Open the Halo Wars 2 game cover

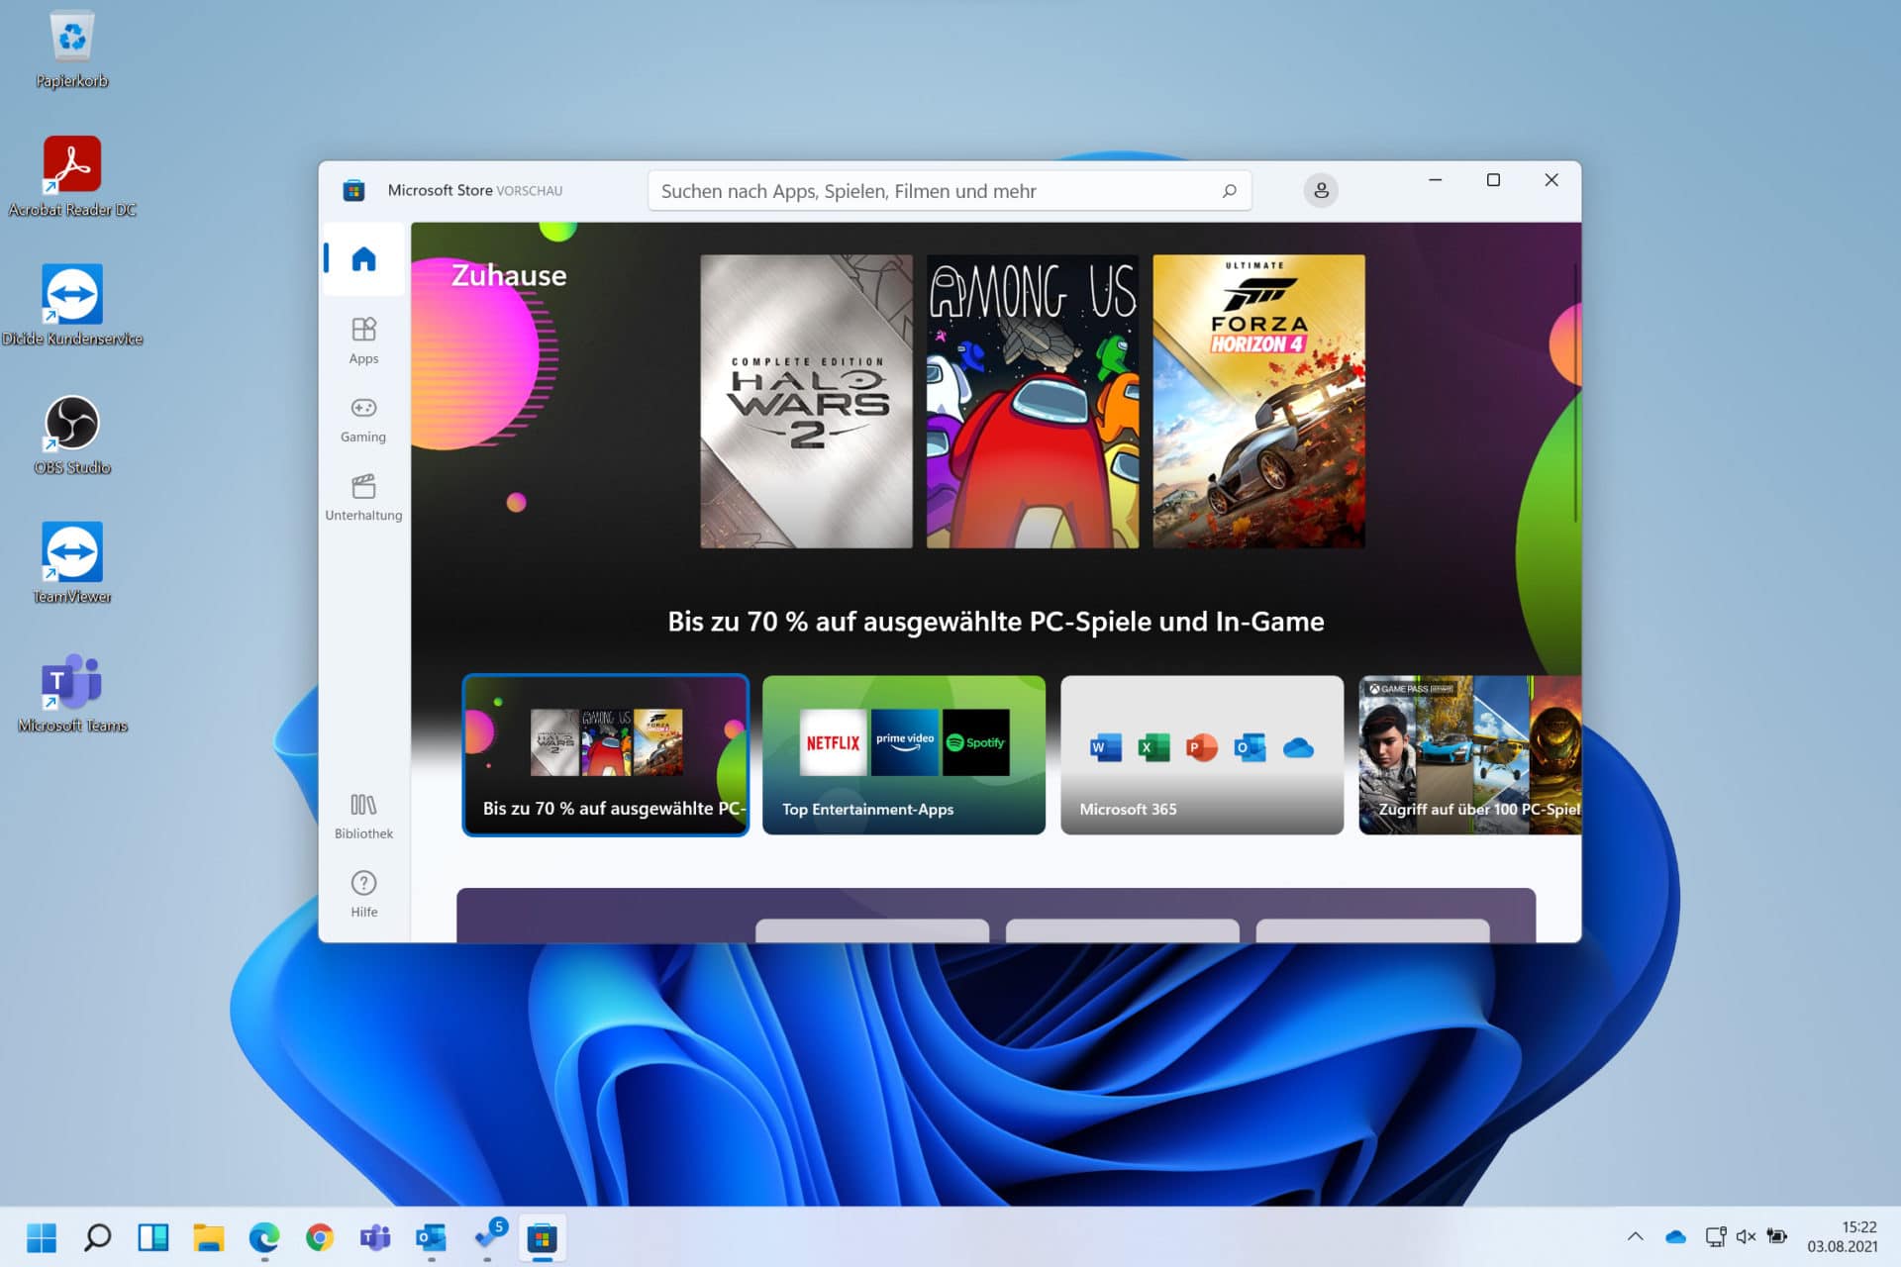pyautogui.click(x=806, y=401)
